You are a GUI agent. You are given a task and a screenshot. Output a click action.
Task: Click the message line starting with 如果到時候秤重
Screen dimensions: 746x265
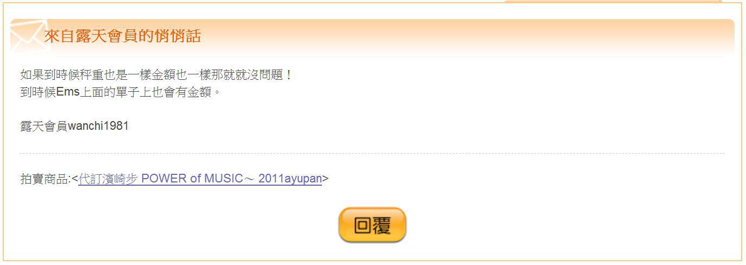156,75
